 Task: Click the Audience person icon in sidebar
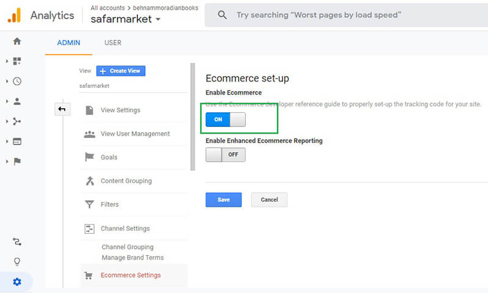[16, 101]
